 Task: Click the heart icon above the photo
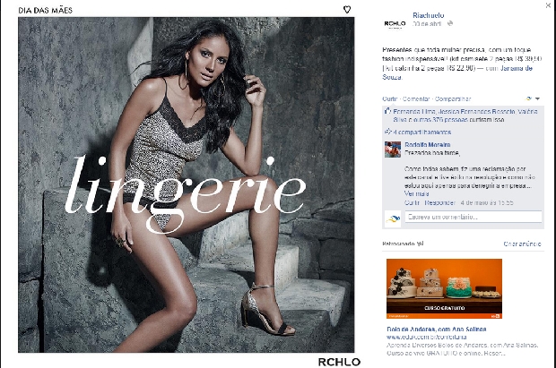(x=347, y=10)
